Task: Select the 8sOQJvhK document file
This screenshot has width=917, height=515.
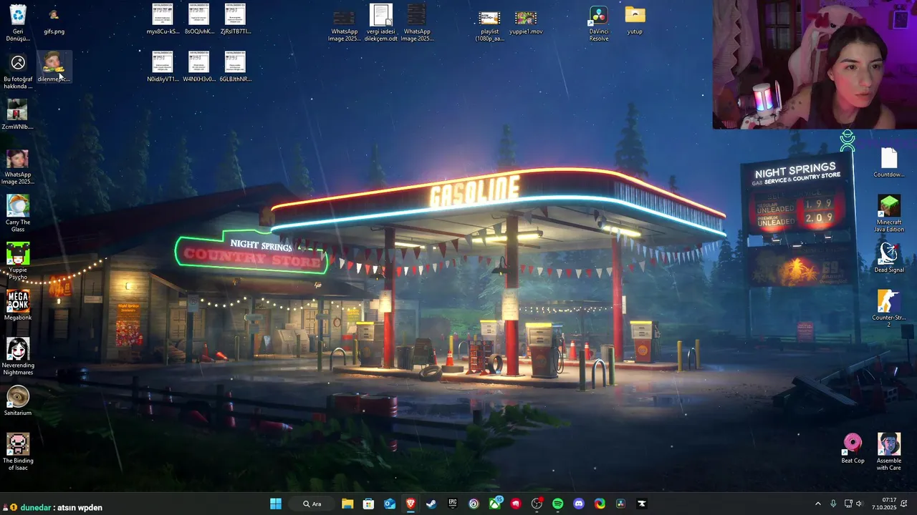Action: click(x=198, y=19)
